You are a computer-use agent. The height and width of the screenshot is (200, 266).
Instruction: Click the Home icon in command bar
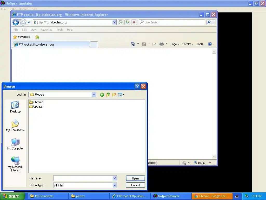tap(133, 44)
